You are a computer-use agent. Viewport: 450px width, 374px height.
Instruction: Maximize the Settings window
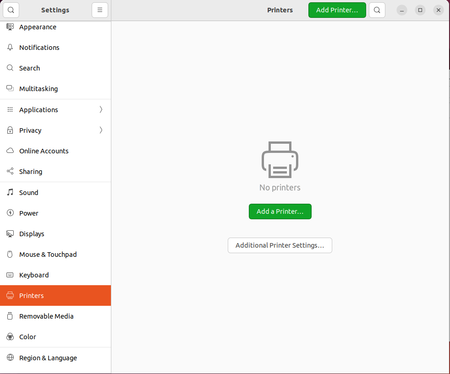coord(420,10)
